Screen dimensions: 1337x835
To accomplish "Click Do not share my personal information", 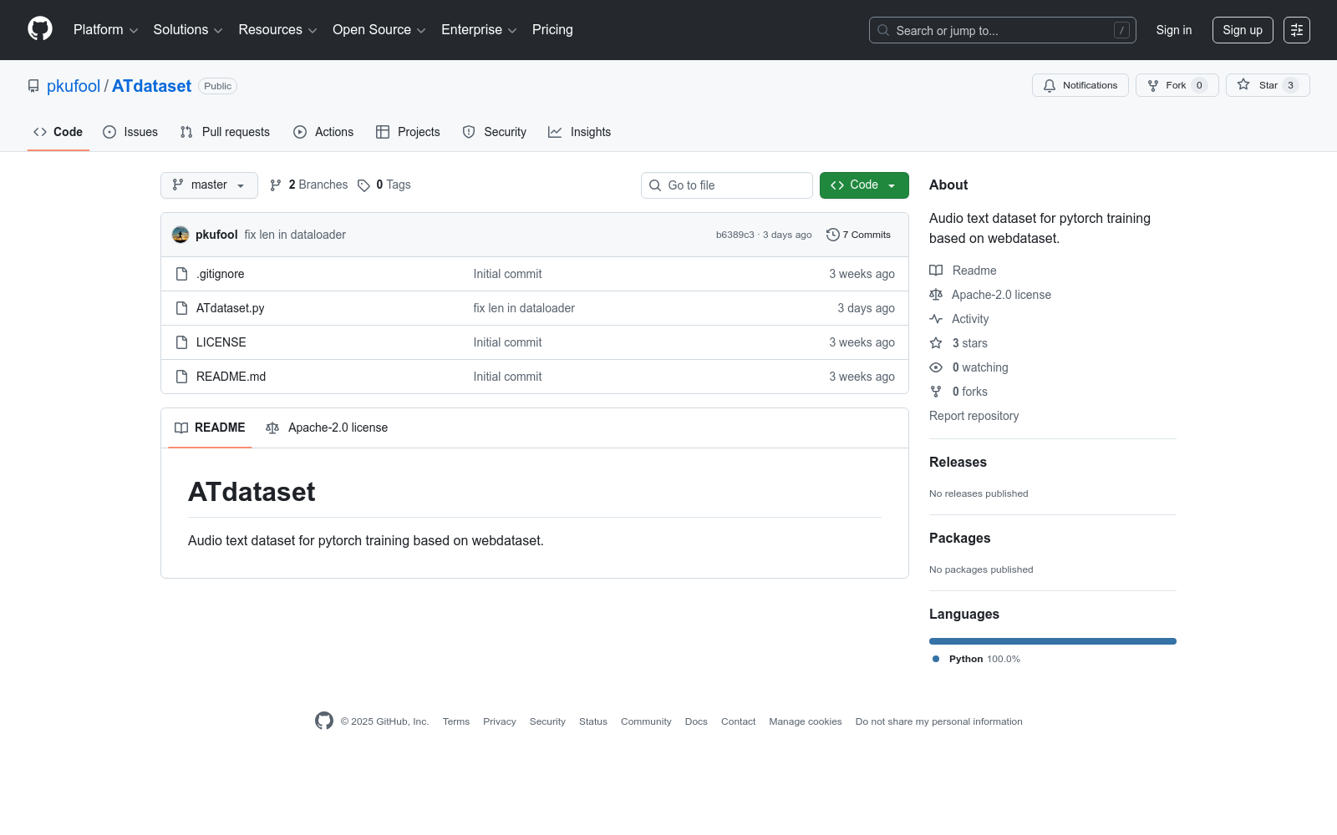I will click(939, 721).
